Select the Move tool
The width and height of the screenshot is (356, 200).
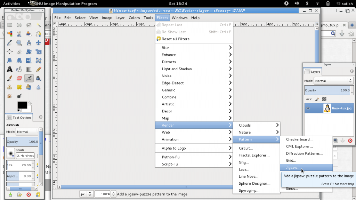(x=38, y=43)
